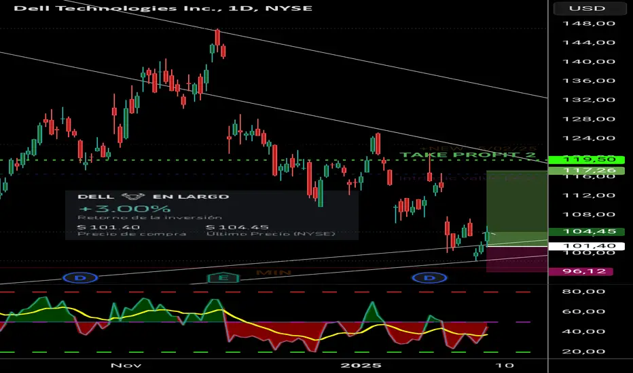Click the TAKE PROFIT 2 label
This screenshot has width=633, height=373.
point(468,155)
